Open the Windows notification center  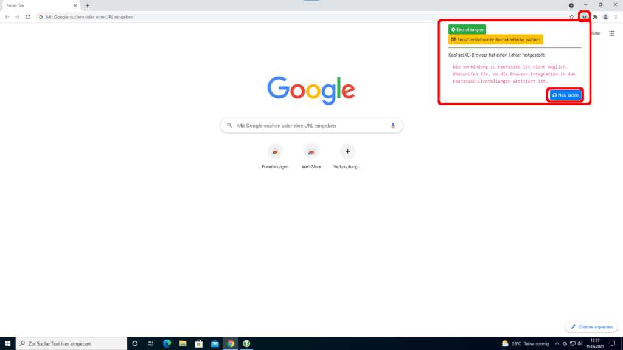click(x=612, y=344)
